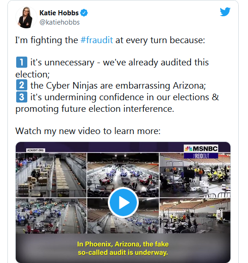This screenshot has width=248, height=263.
Task: Click Katie Hobbs verified badge
Action: (84, 13)
